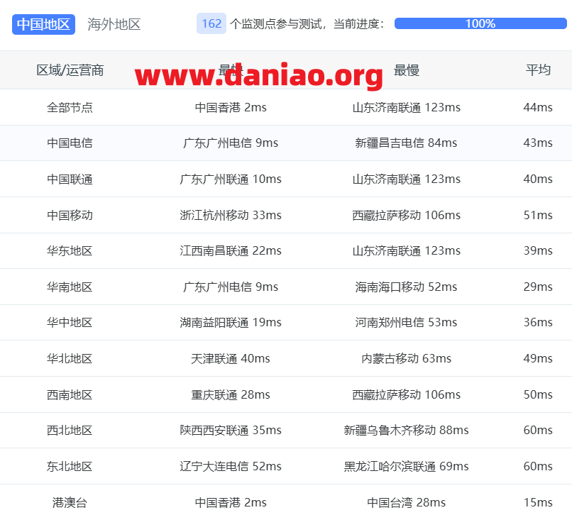Click the 36ms average value
This screenshot has height=515, width=572.
tap(538, 323)
